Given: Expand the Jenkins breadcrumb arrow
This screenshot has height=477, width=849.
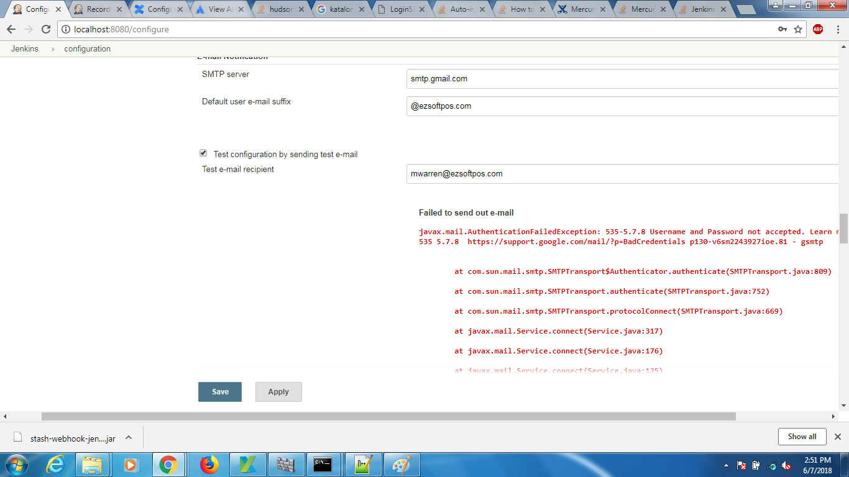Looking at the screenshot, I should pos(52,49).
